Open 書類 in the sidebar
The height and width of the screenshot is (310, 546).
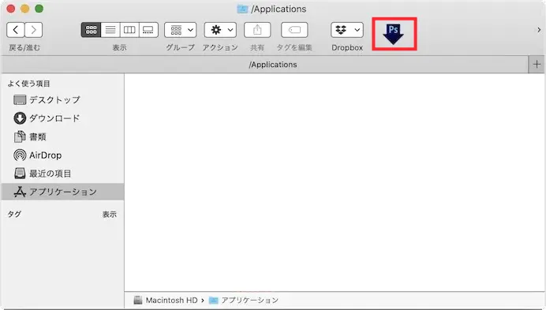click(62, 137)
